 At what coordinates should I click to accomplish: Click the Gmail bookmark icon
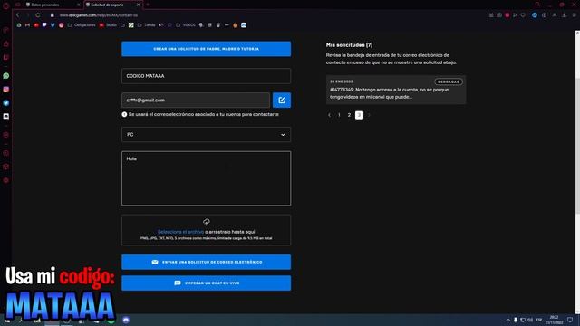(27, 25)
